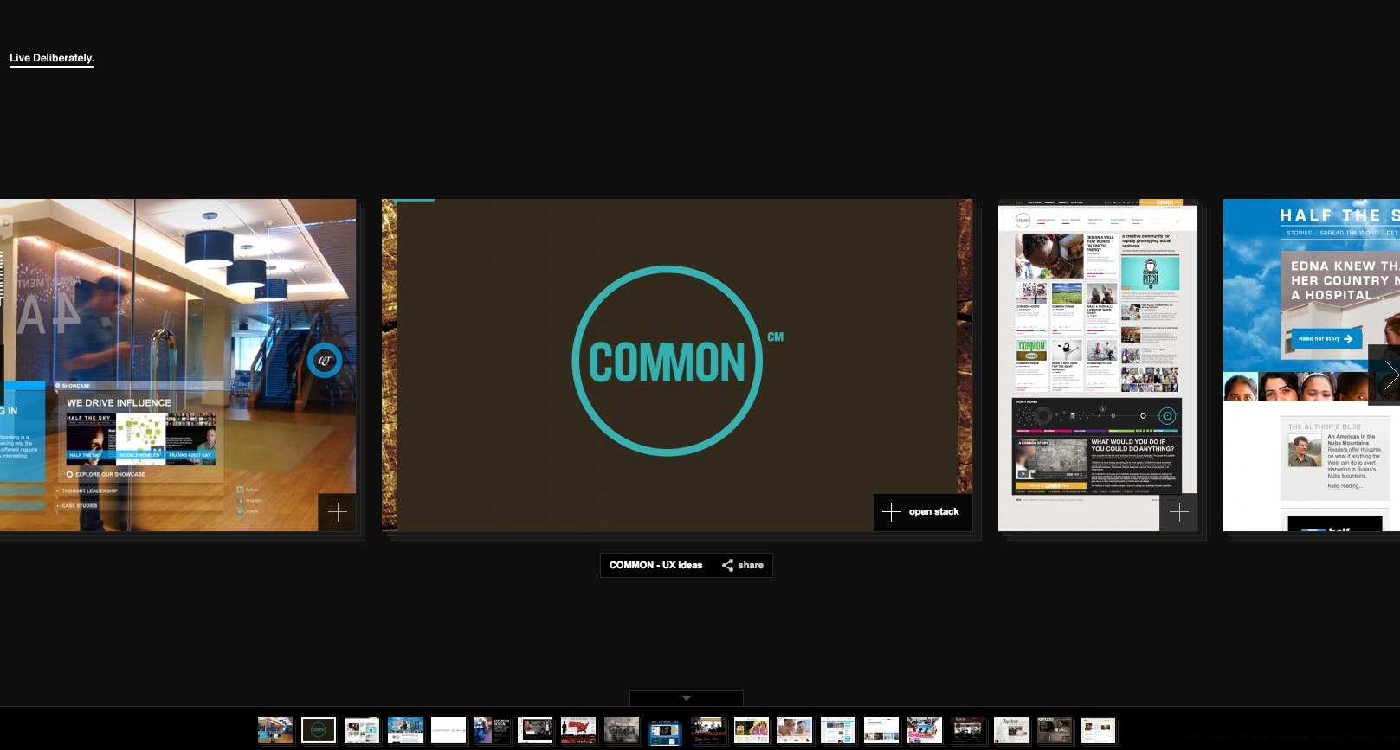The image size is (1400, 750).
Task: Select the Half the Sky project card
Action: [1312, 365]
